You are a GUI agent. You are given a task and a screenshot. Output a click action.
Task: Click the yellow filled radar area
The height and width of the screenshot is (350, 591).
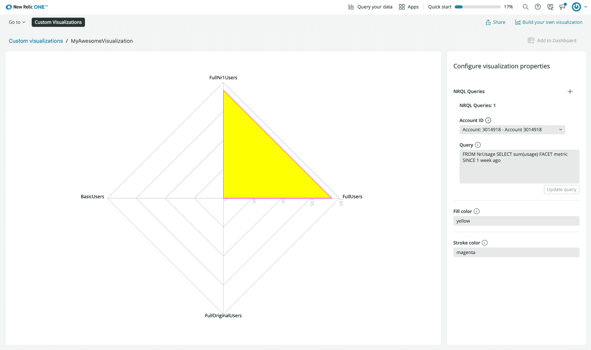[x=259, y=163]
